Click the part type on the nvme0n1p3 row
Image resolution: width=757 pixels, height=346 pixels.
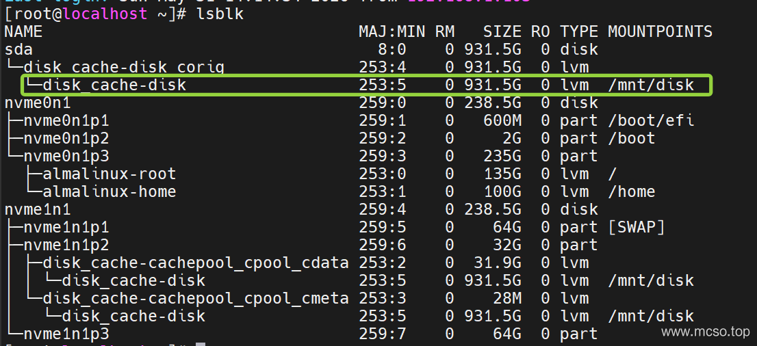coord(579,157)
